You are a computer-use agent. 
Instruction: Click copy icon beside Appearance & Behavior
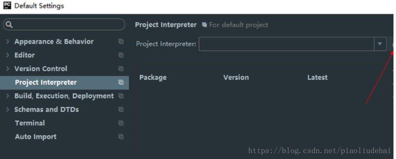coord(121,42)
